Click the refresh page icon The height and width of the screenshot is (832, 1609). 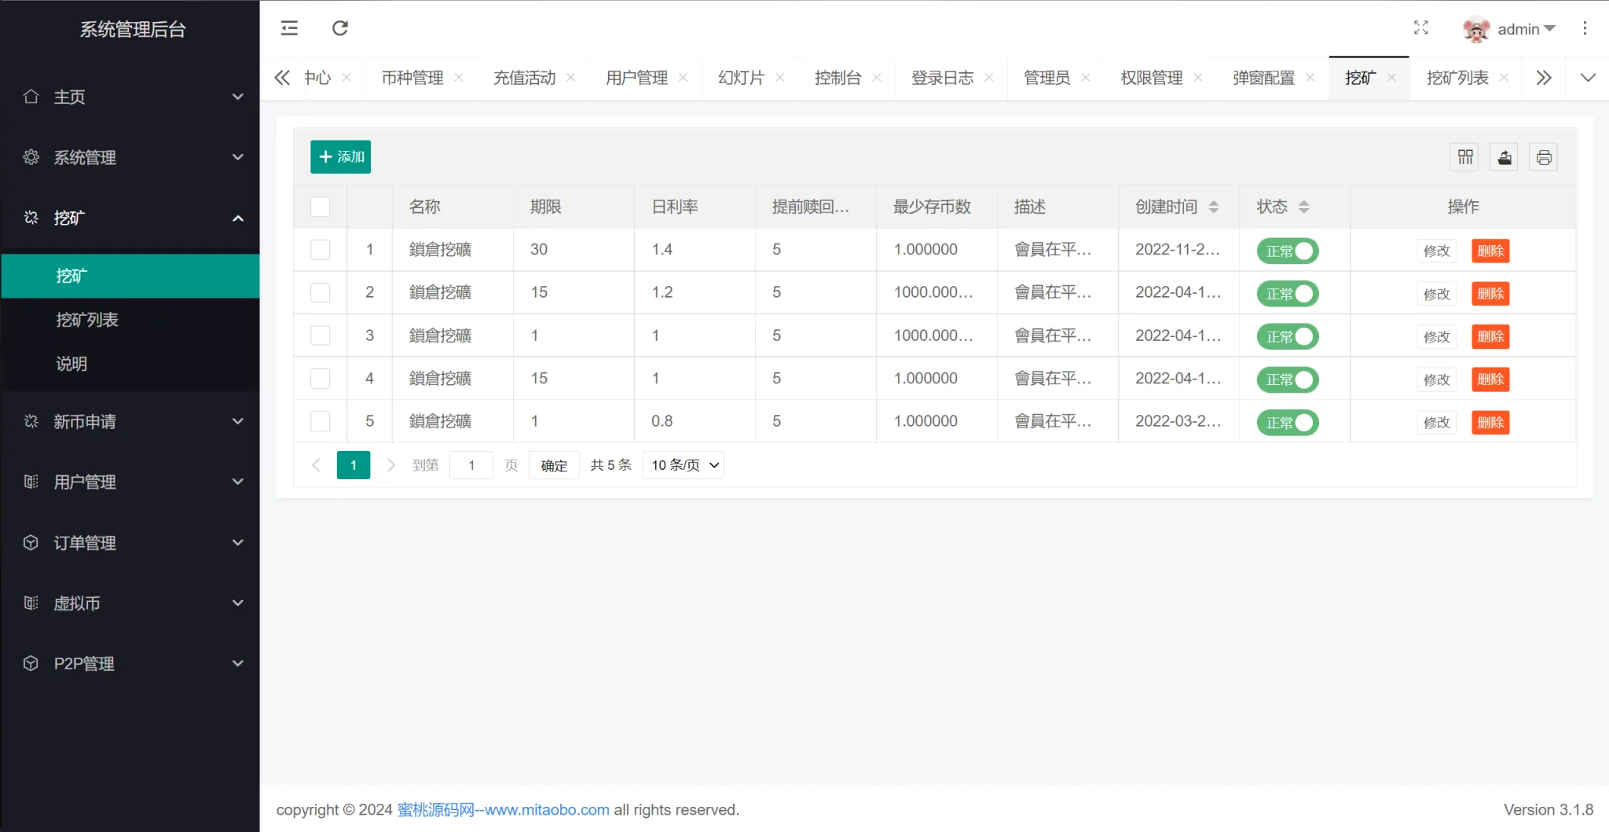click(339, 28)
